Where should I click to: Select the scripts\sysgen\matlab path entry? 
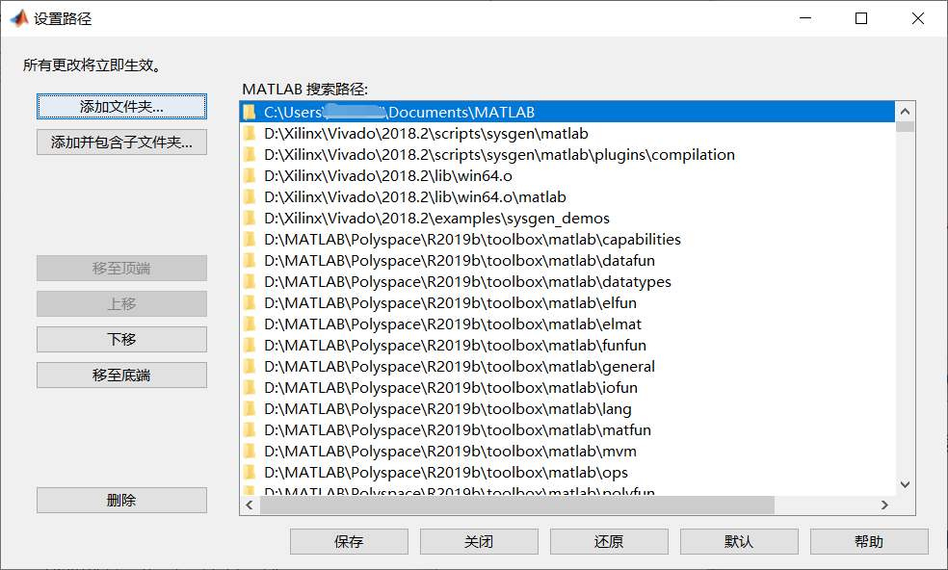[567, 134]
